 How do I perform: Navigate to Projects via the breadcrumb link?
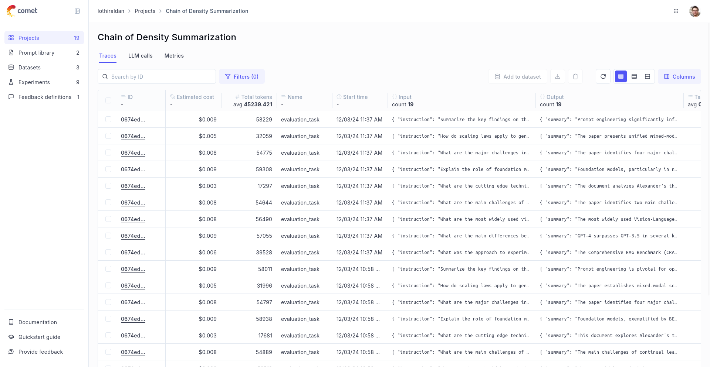pyautogui.click(x=145, y=11)
